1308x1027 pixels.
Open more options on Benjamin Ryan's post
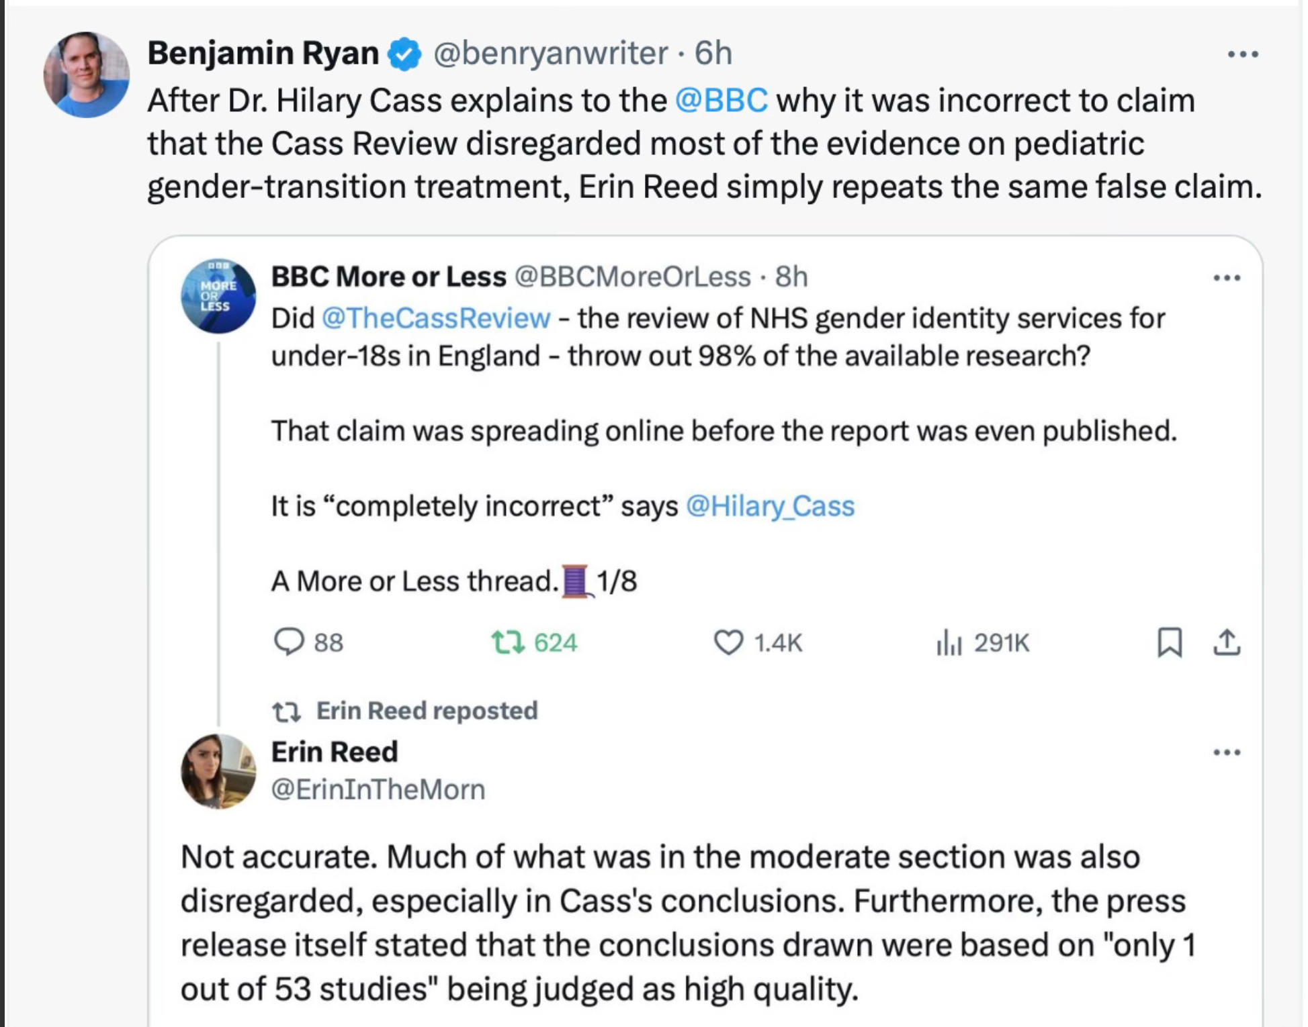(x=1243, y=54)
